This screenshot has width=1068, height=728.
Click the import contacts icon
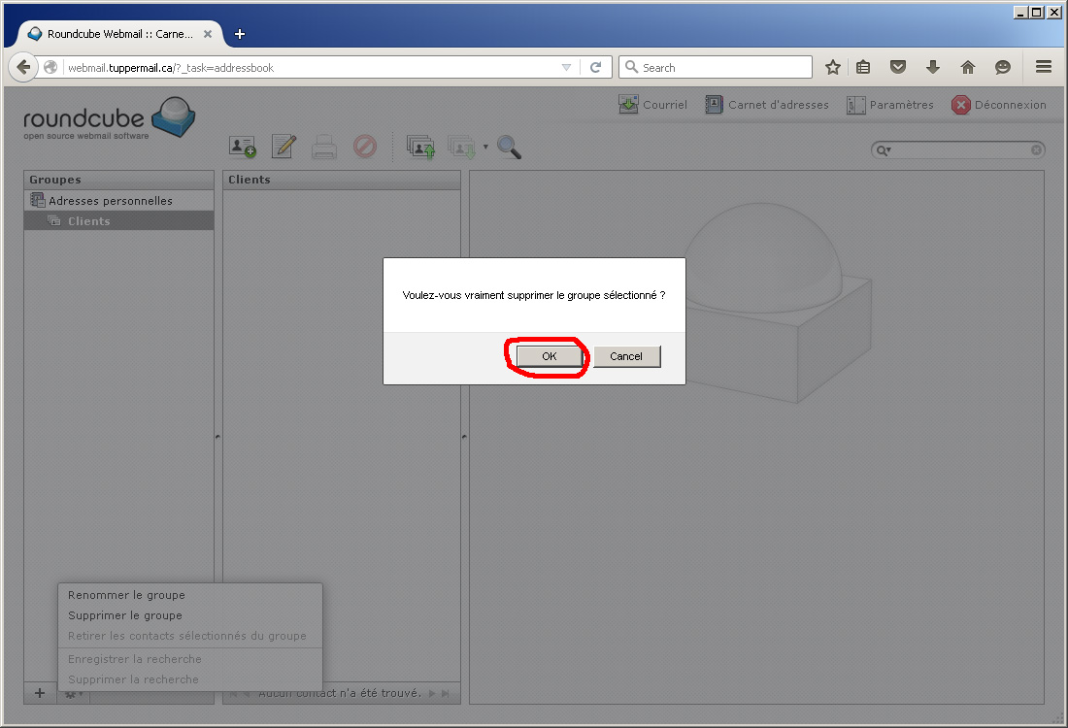[x=420, y=148]
